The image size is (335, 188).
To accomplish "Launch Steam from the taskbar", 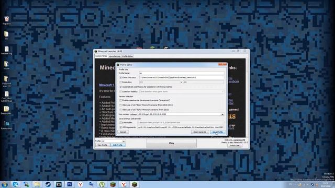I will (x=48, y=184).
